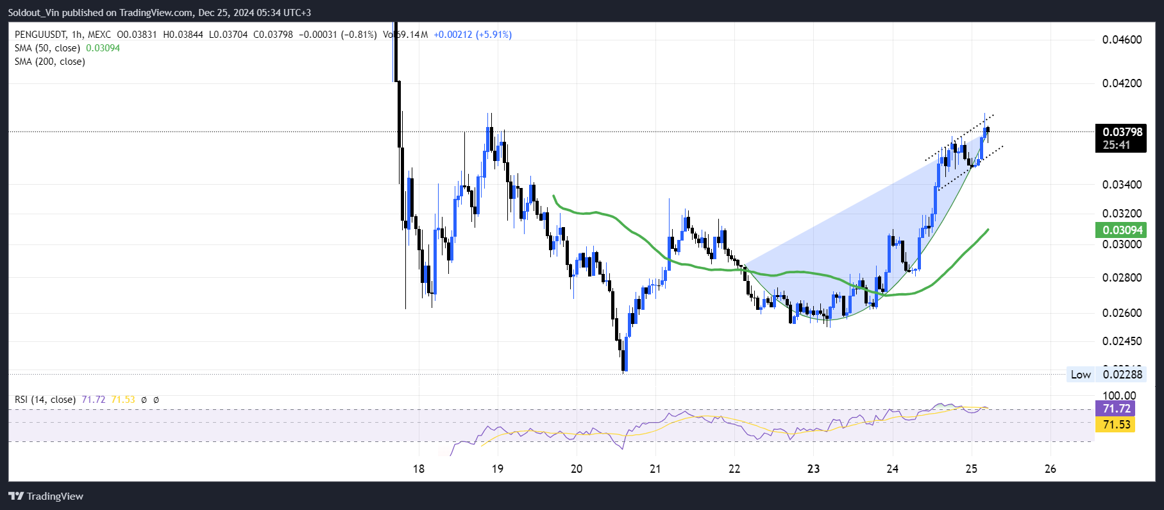Click the date 20 on time axis
Screen dimensions: 1164x510
click(x=577, y=469)
